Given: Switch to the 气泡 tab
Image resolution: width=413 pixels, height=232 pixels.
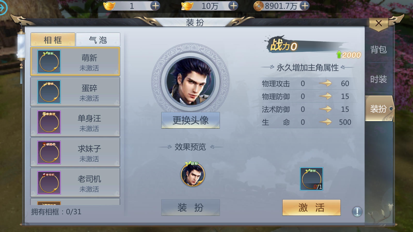Looking at the screenshot, I should [98, 40].
